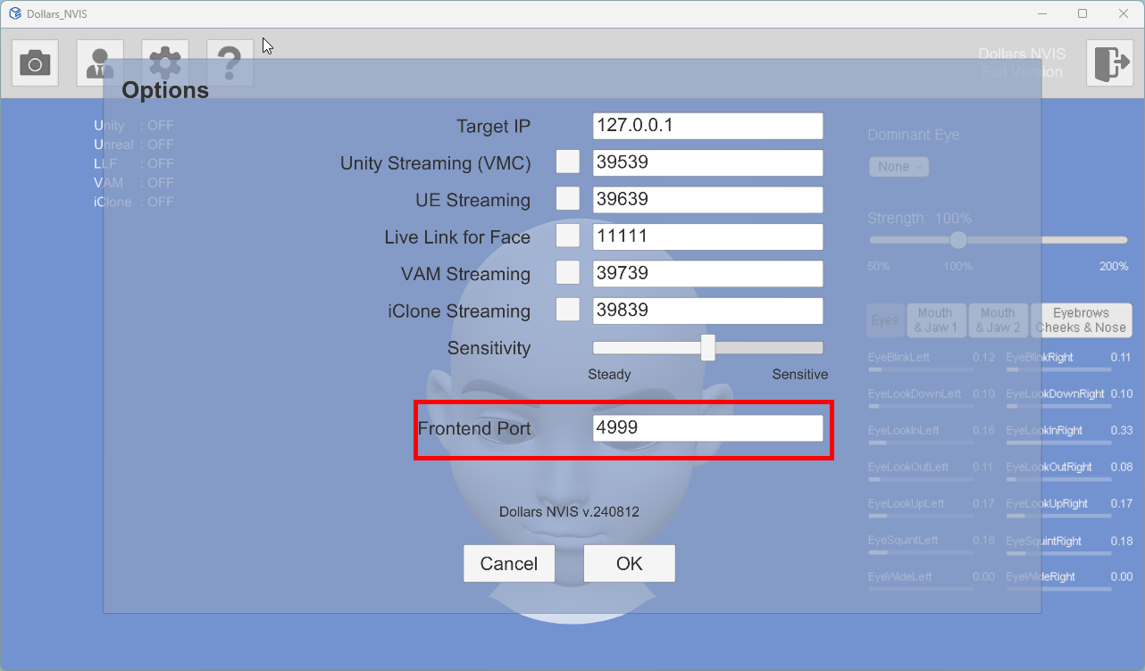Click the camera icon in toolbar
The height and width of the screenshot is (671, 1145).
click(36, 62)
